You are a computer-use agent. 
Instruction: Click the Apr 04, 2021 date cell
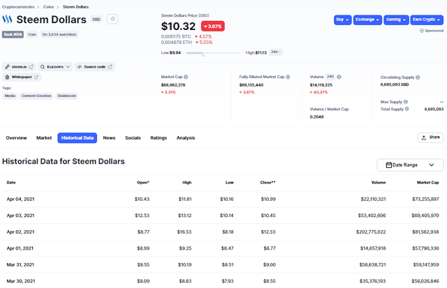(20, 199)
